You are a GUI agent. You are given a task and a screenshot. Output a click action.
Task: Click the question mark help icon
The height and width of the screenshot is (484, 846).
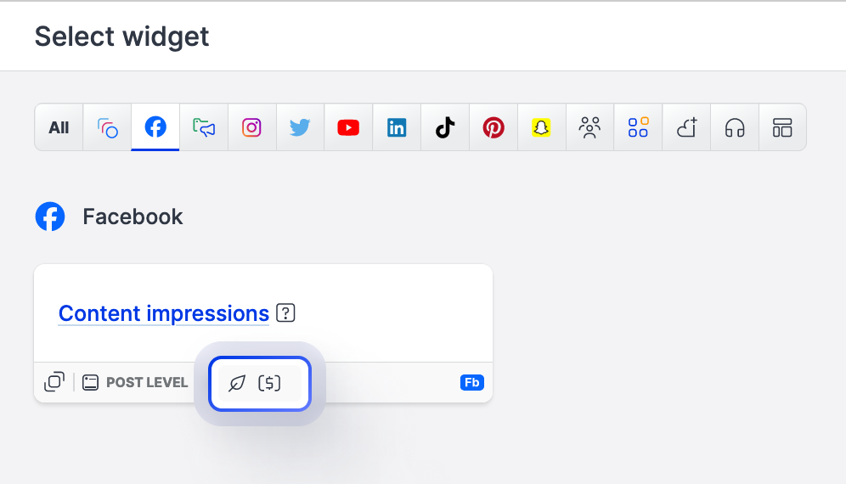(286, 313)
